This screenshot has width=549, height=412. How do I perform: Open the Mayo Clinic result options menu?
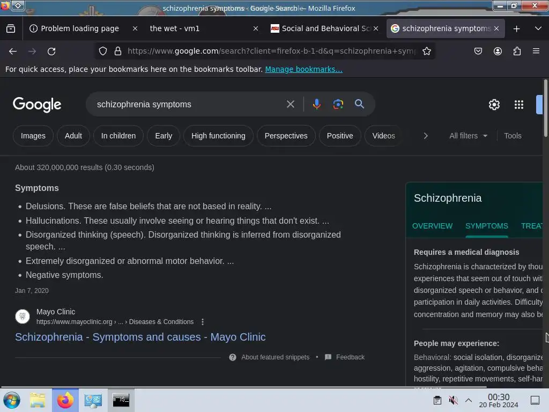click(x=202, y=322)
